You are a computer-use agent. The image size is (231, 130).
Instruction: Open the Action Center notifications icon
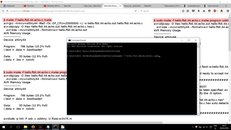tap(211, 127)
